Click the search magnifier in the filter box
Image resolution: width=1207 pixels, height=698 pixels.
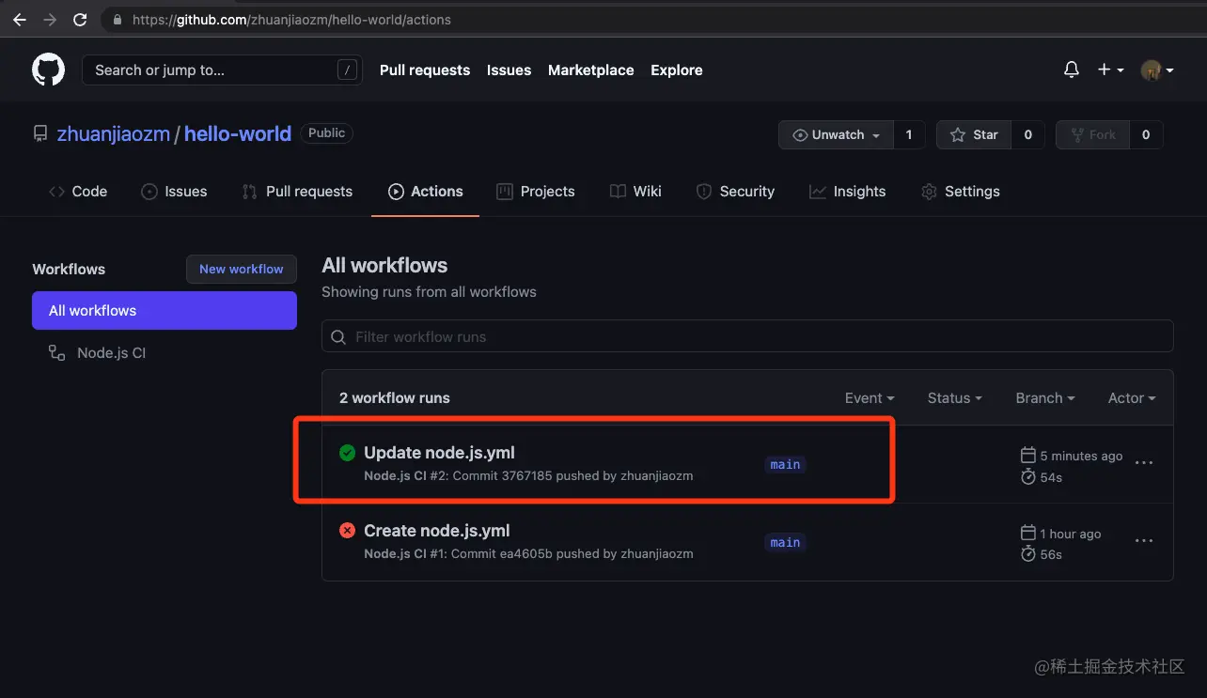click(x=339, y=336)
